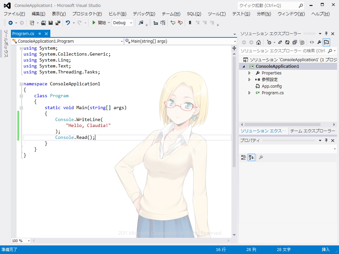Click the Open File toolbar icon

pos(43,23)
